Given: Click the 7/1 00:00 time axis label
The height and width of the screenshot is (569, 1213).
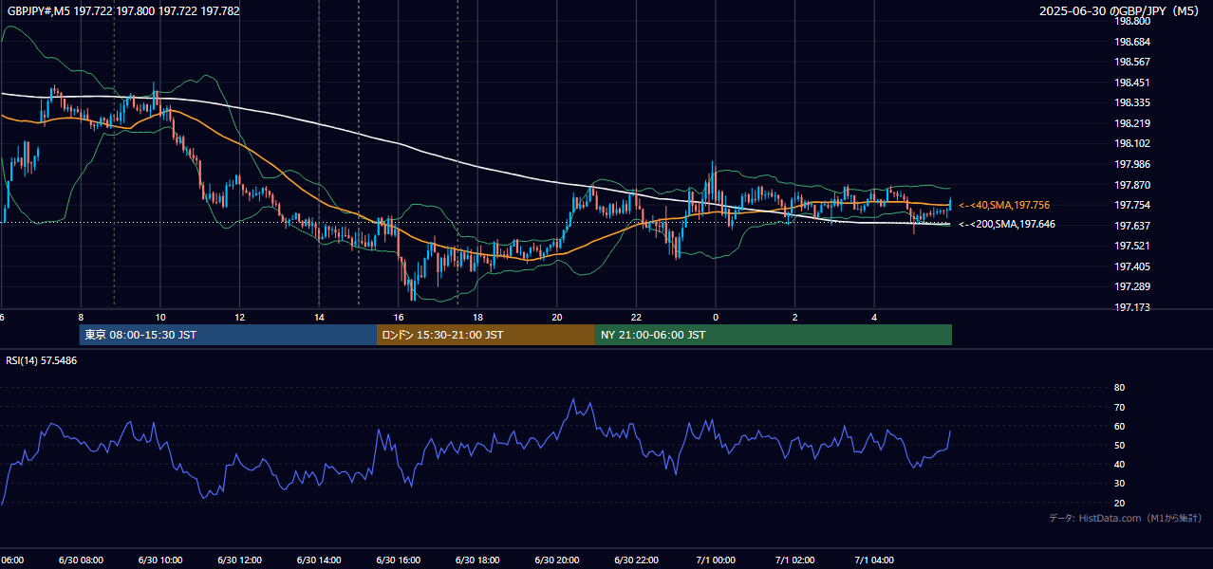Looking at the screenshot, I should click(x=716, y=560).
